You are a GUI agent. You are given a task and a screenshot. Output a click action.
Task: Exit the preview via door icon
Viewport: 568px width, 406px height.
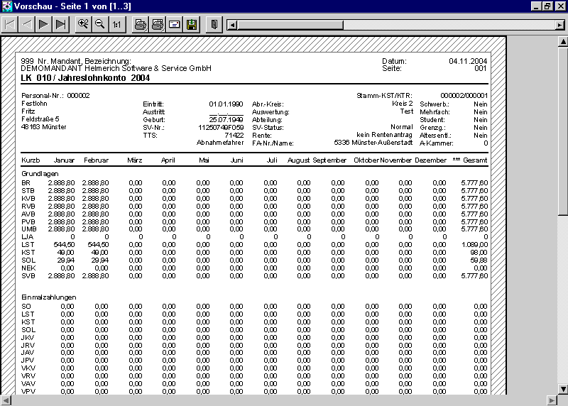pos(214,25)
